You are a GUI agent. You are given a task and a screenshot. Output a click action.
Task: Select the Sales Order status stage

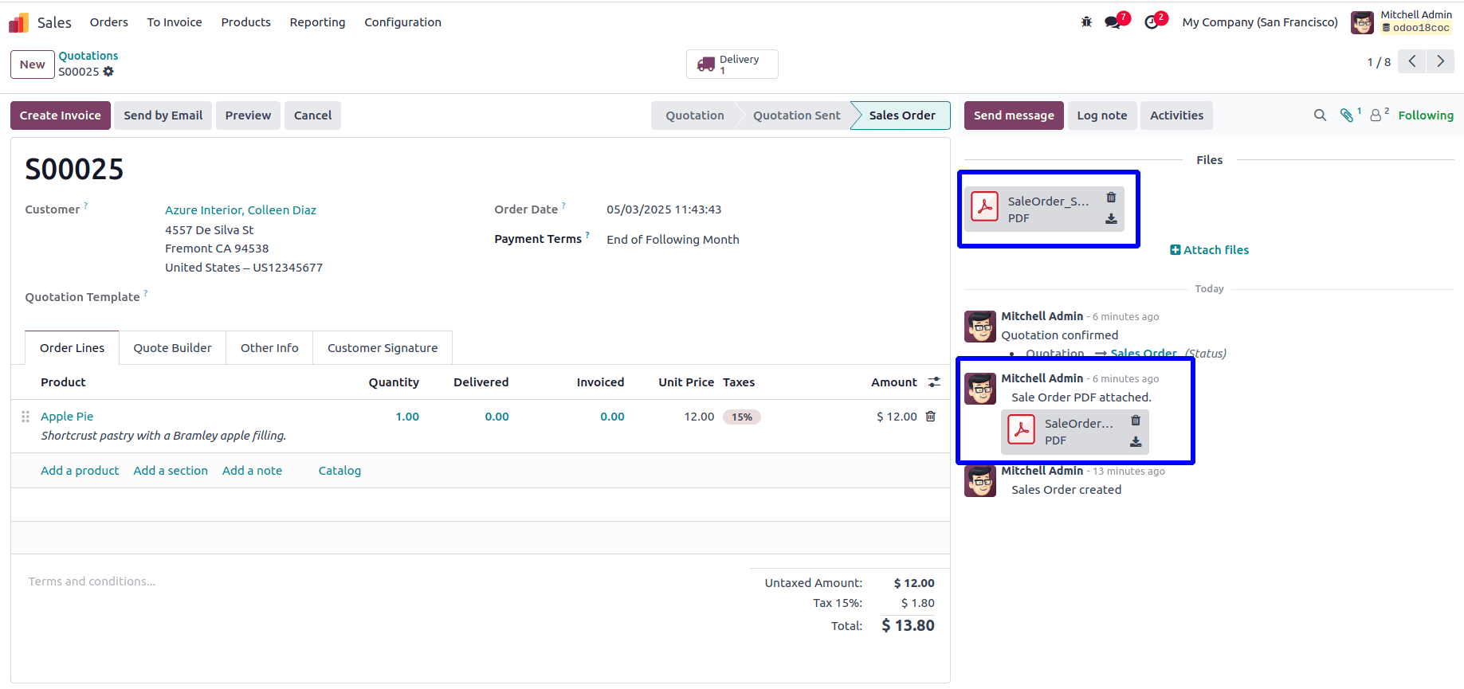coord(902,115)
